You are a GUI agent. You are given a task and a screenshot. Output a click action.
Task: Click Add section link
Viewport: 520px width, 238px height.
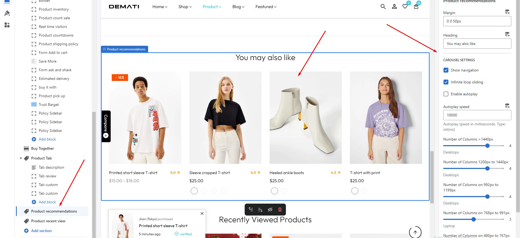point(41,231)
